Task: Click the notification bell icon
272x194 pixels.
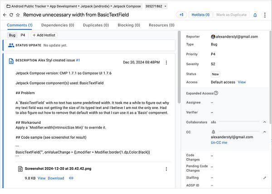Action: click(255, 15)
